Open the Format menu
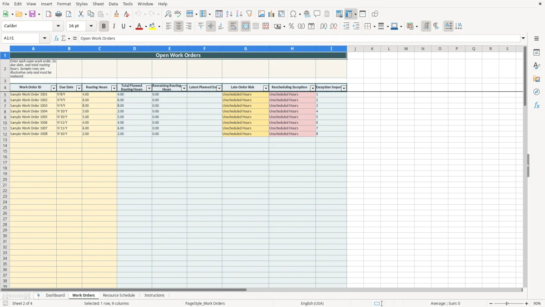 coord(64,4)
